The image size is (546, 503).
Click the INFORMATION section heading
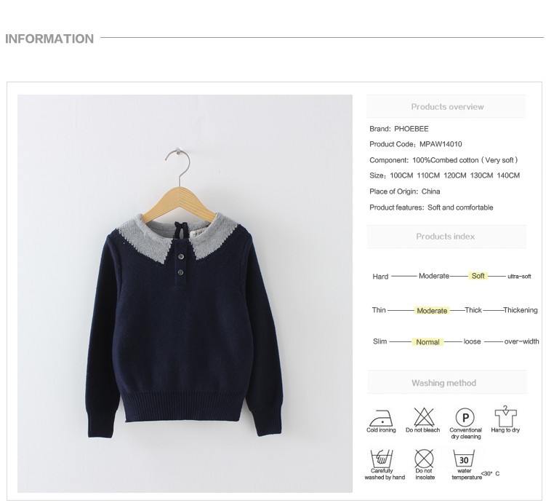[x=49, y=39]
